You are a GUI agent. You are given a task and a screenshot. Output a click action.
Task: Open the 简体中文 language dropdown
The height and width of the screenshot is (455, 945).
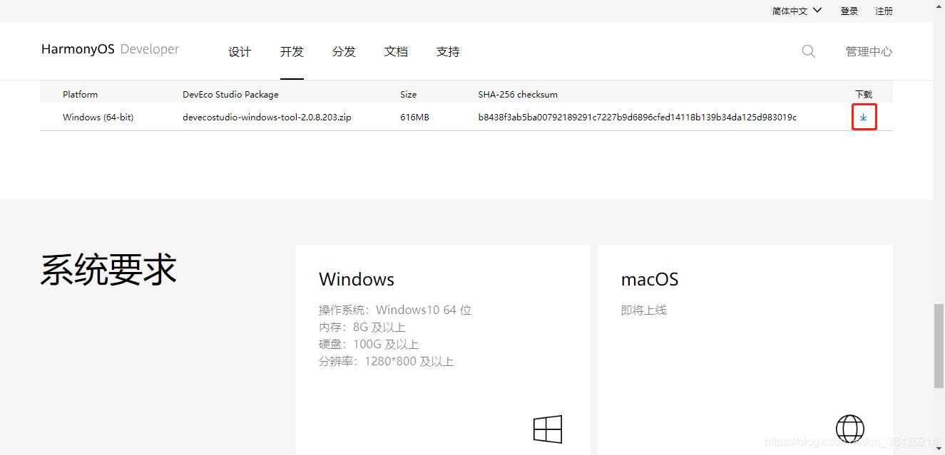click(797, 11)
